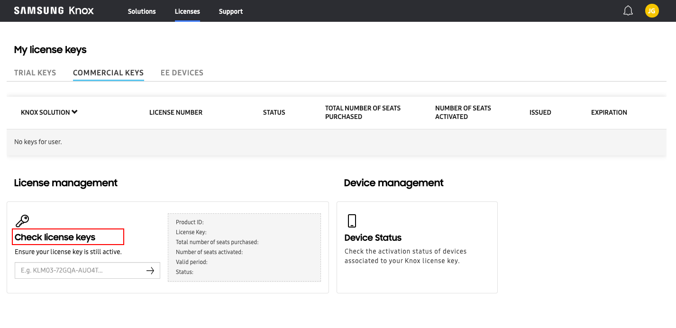
Task: Click the My license keys heading
Action: 50,50
